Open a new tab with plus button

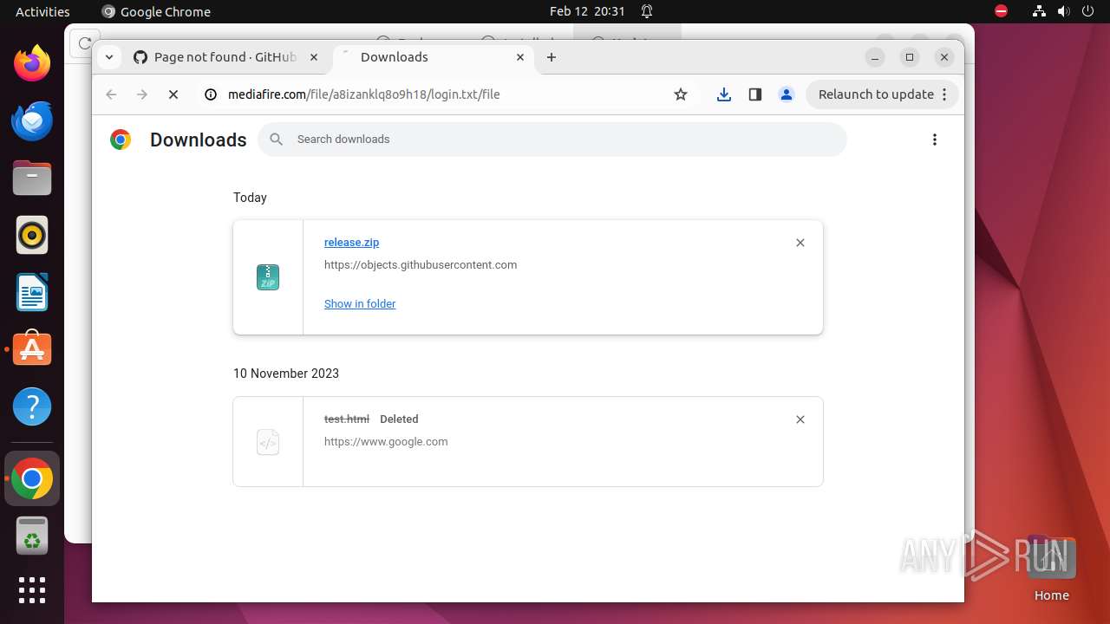pos(552,57)
